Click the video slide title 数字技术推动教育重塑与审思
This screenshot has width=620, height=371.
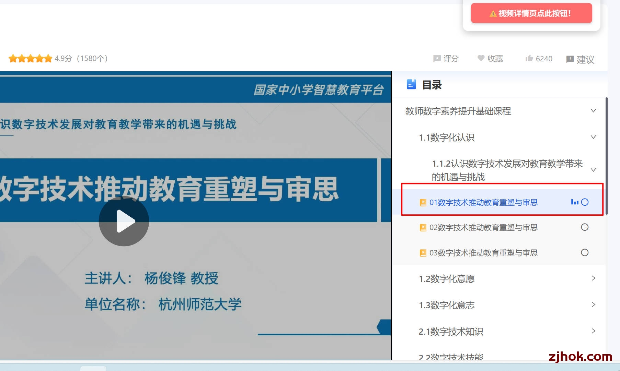click(x=169, y=189)
